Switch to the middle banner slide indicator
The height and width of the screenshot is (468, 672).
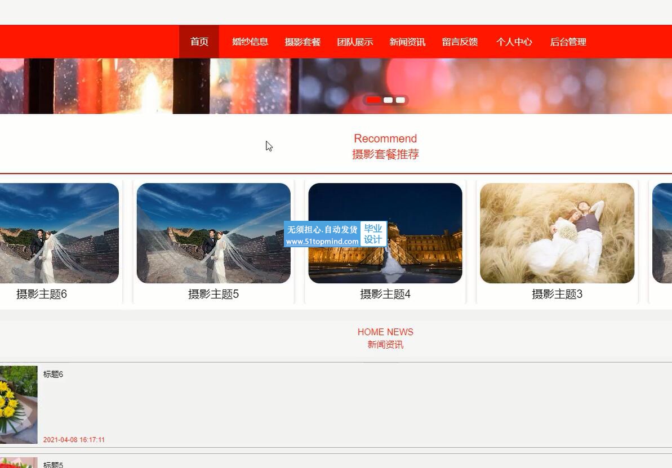pos(388,100)
